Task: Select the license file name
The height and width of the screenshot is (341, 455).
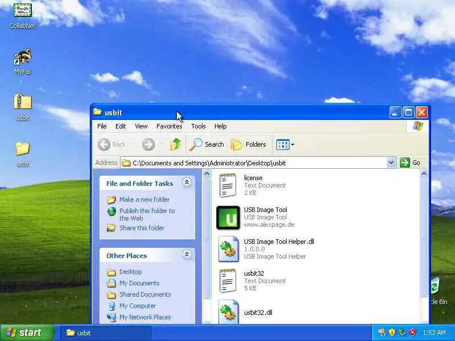Action: coord(253,178)
